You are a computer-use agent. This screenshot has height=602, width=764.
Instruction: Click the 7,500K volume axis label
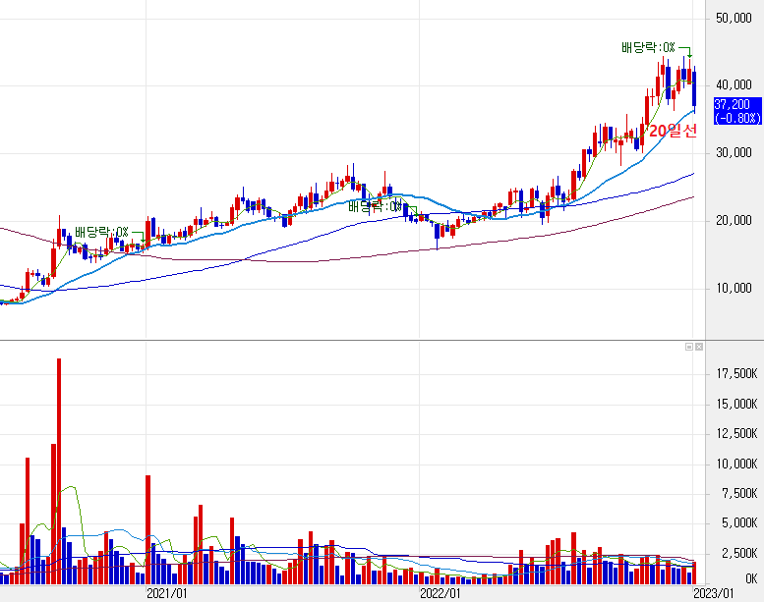pos(739,494)
